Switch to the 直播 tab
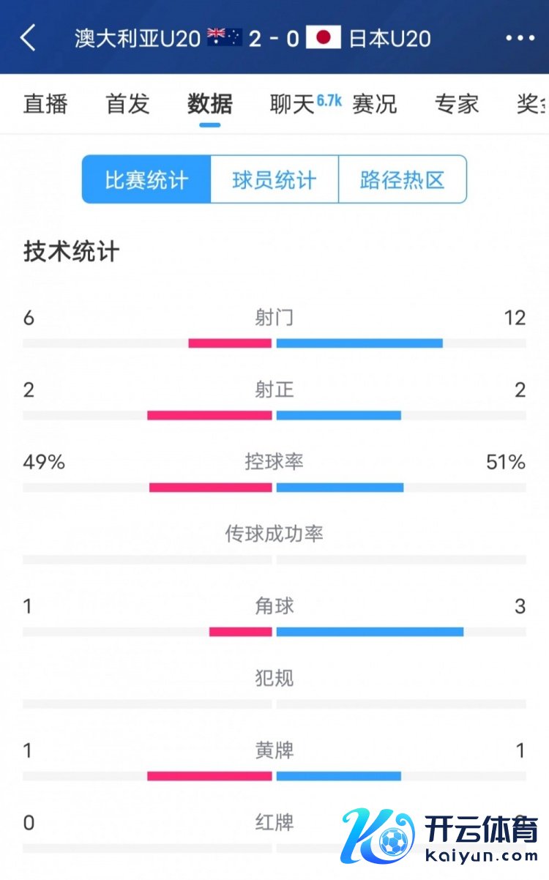 click(45, 104)
